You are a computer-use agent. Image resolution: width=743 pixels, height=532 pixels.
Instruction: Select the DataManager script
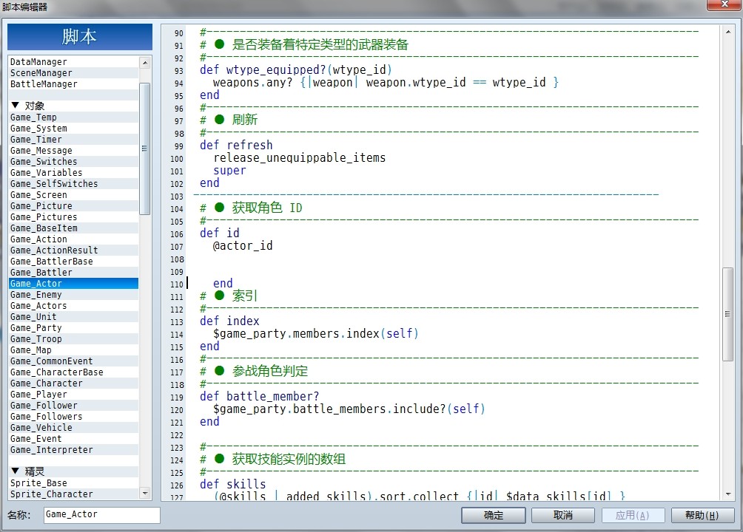pyautogui.click(x=73, y=62)
